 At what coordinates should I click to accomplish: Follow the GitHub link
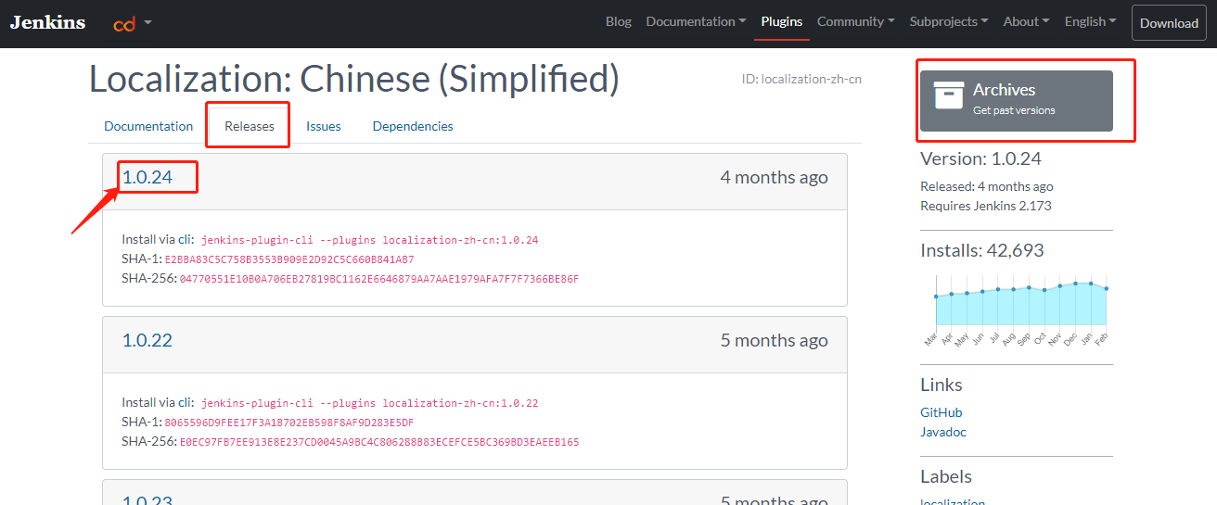coord(941,412)
